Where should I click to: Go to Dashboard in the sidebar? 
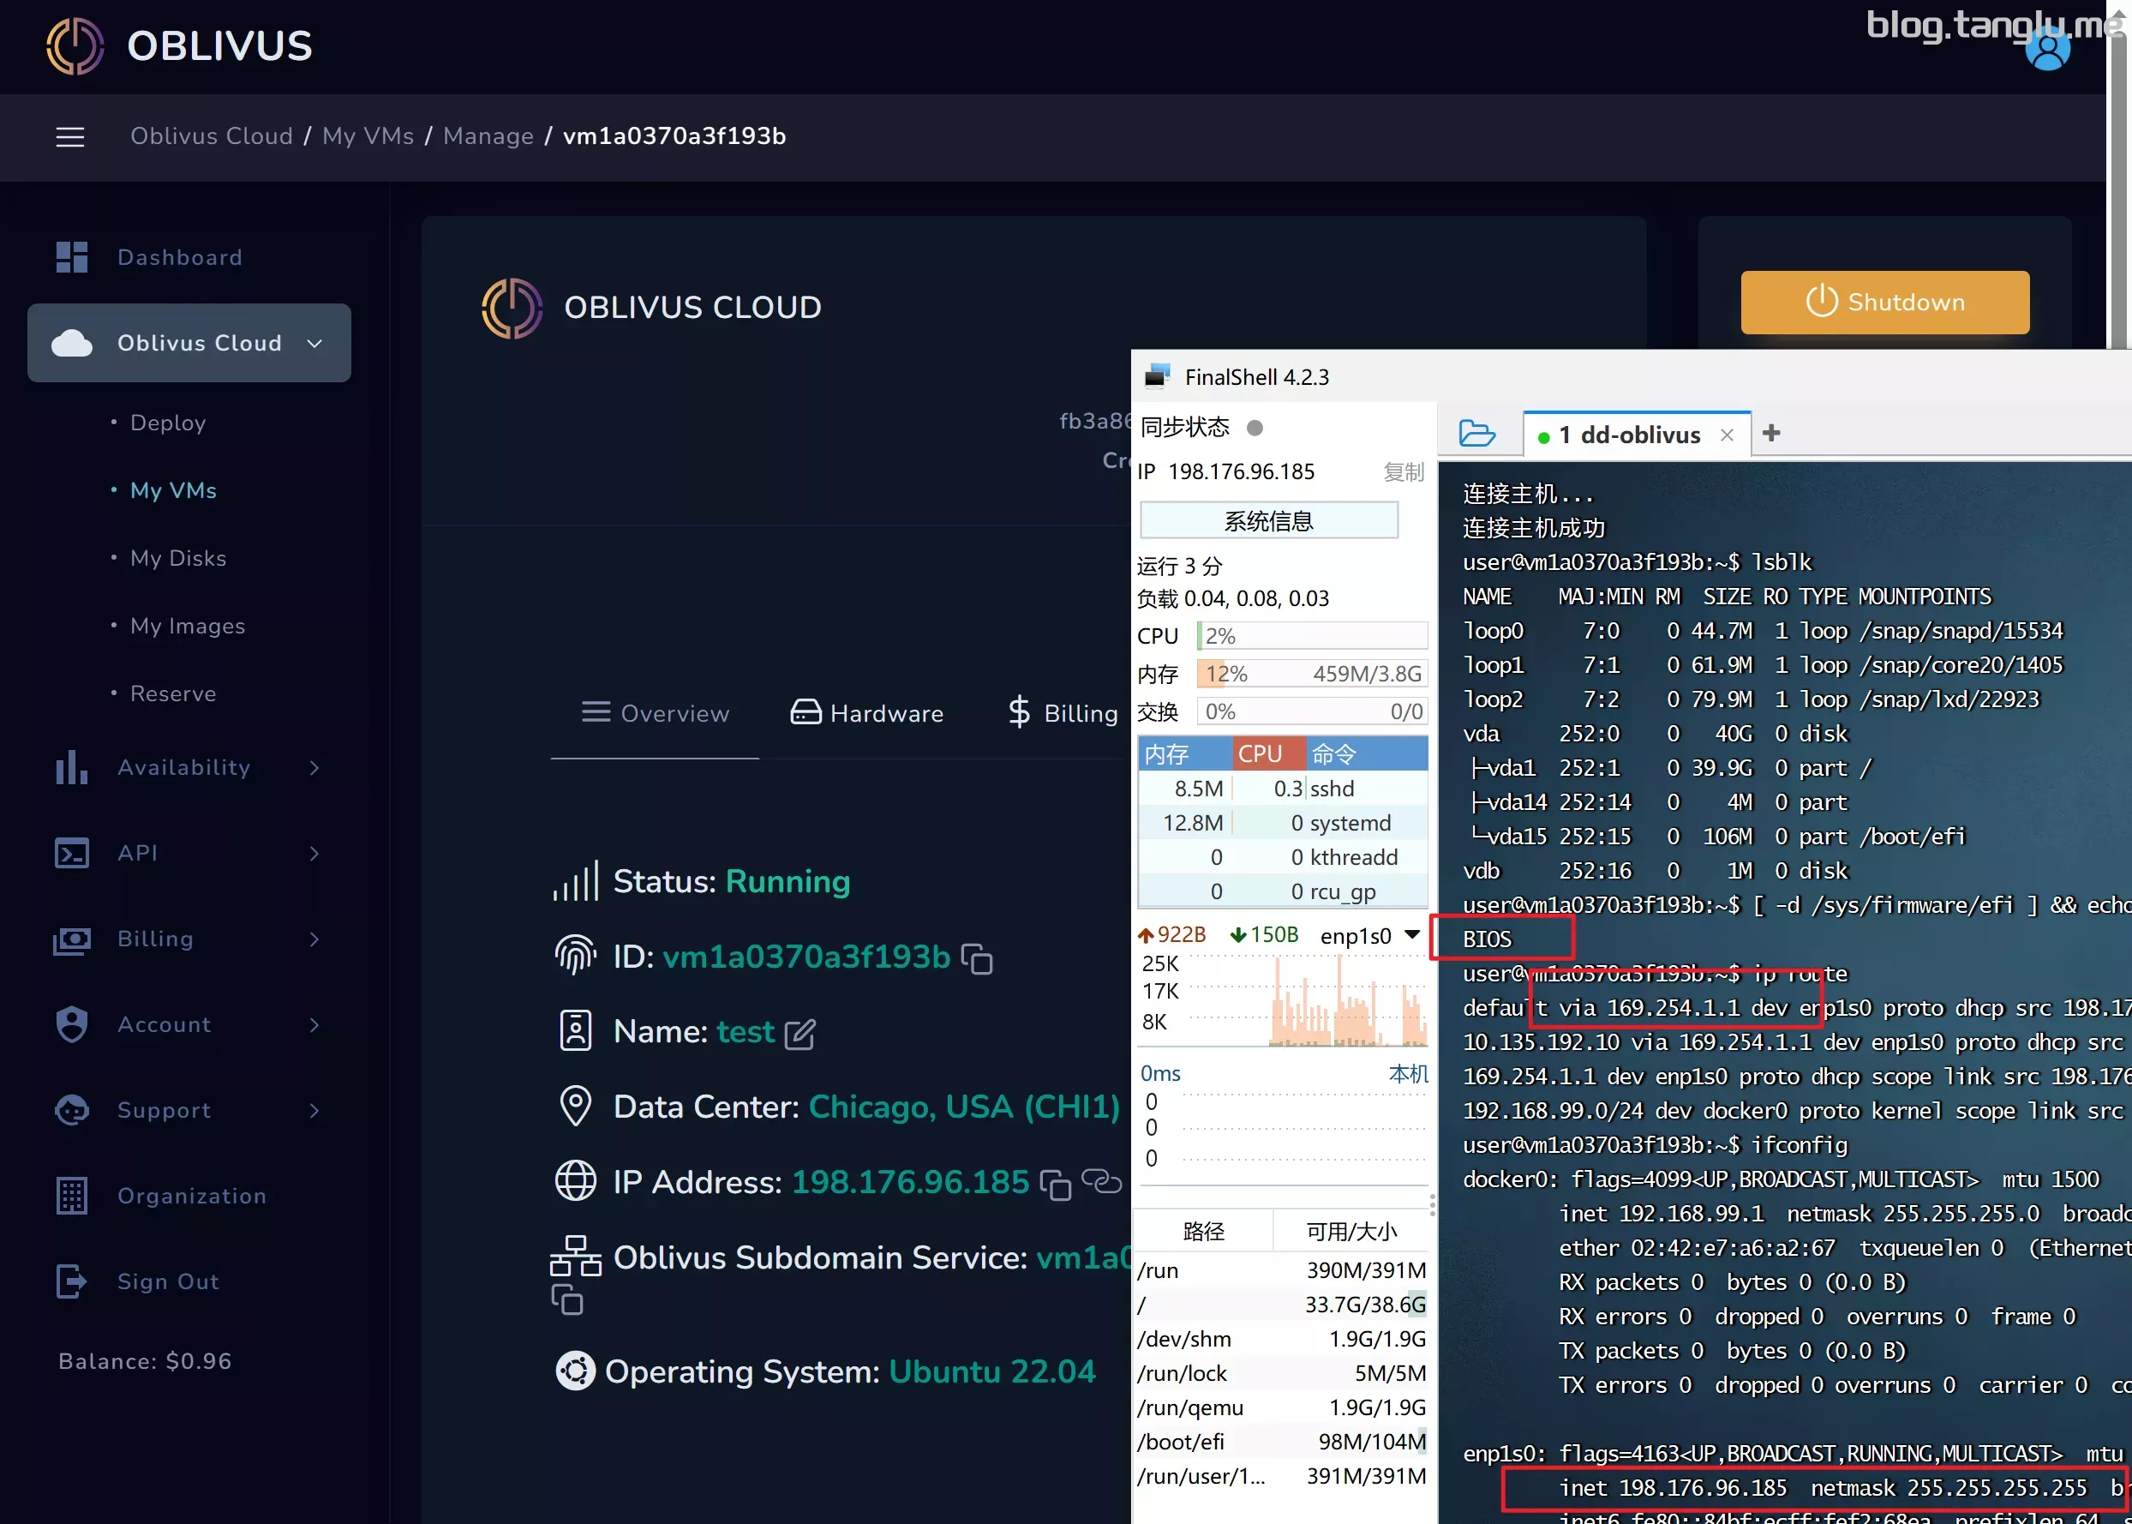tap(179, 257)
